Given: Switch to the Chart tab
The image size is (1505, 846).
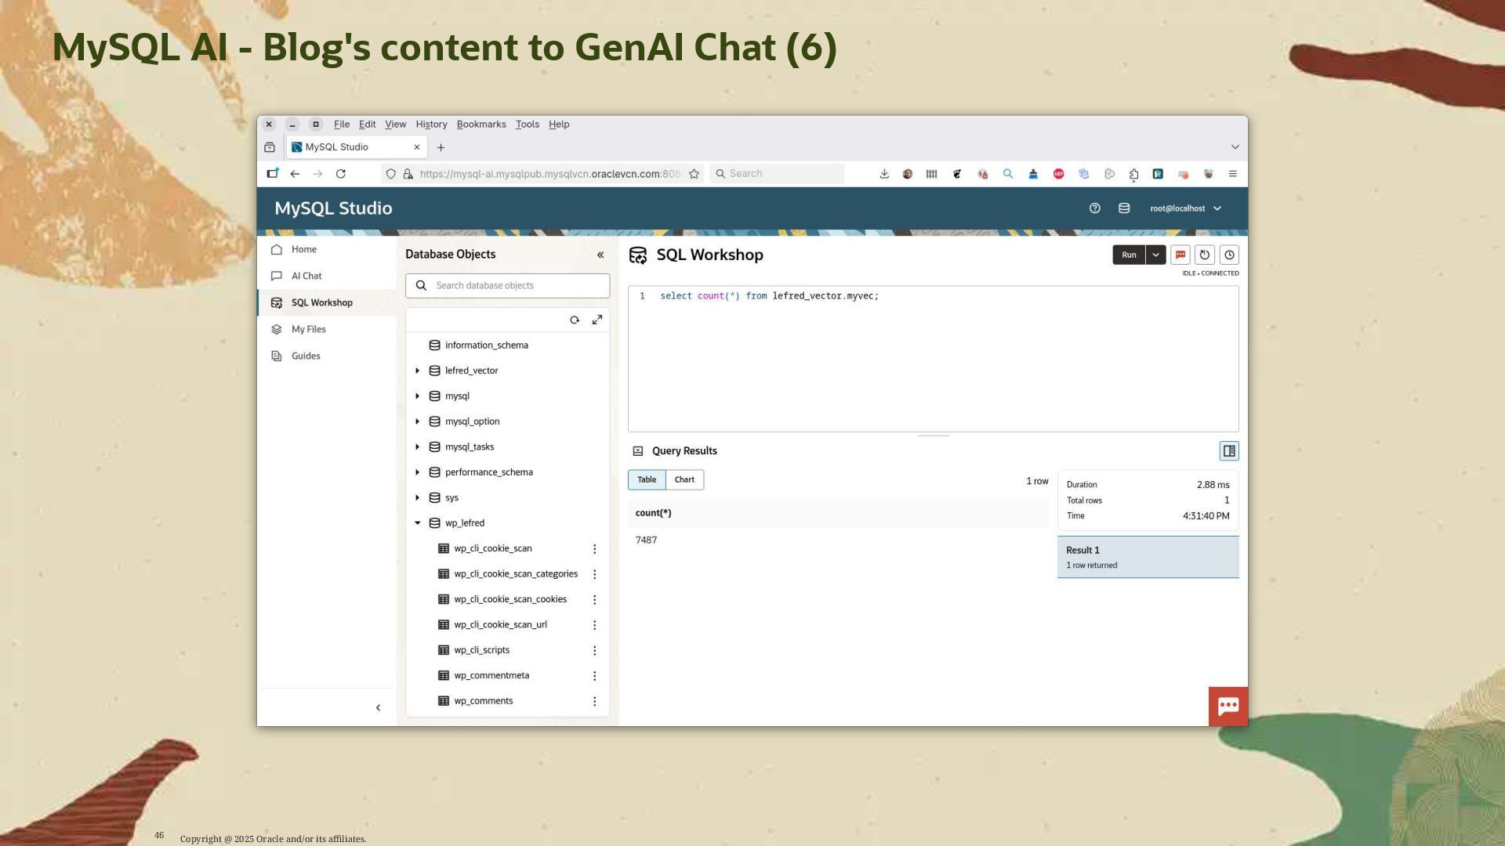Looking at the screenshot, I should [x=684, y=480].
